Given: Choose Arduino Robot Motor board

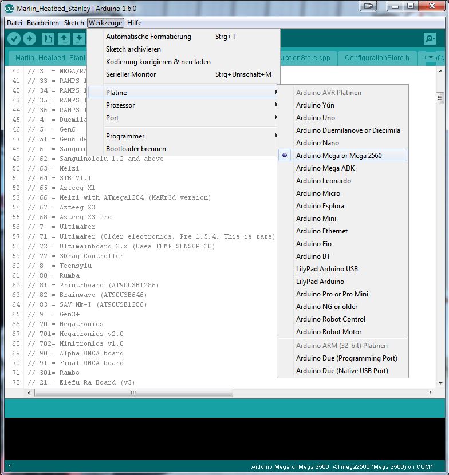Looking at the screenshot, I should pyautogui.click(x=342, y=332).
